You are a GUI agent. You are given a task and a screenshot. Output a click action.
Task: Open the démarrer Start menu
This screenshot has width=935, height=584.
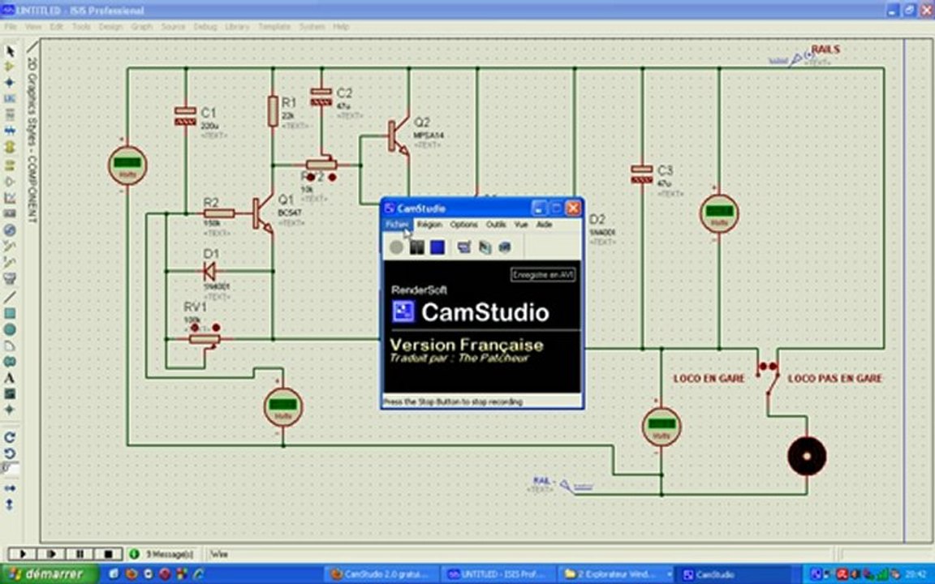click(48, 574)
